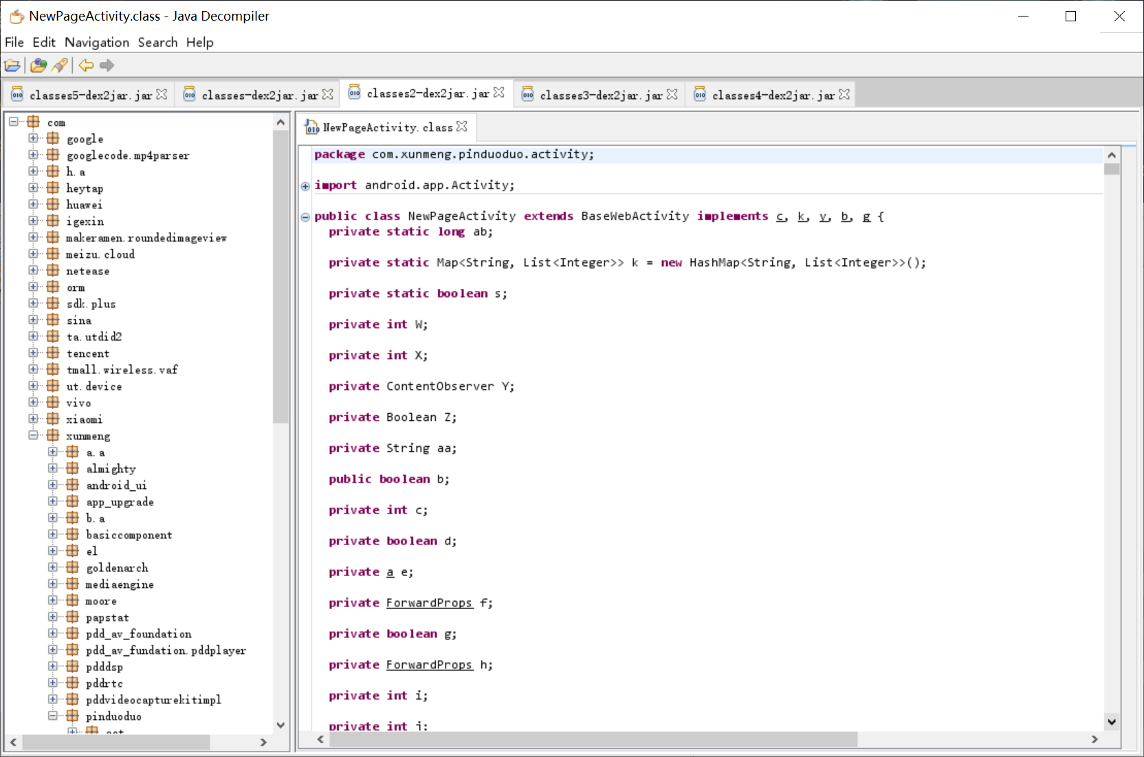
Task: Select the tmall.wireless.vaf tree item
Action: click(x=122, y=370)
